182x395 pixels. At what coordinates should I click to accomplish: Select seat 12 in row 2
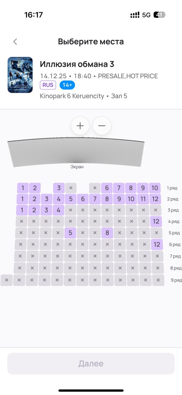155,199
